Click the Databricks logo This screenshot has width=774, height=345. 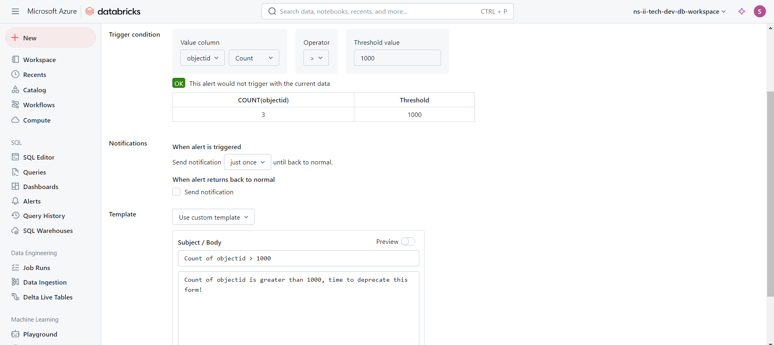point(113,11)
